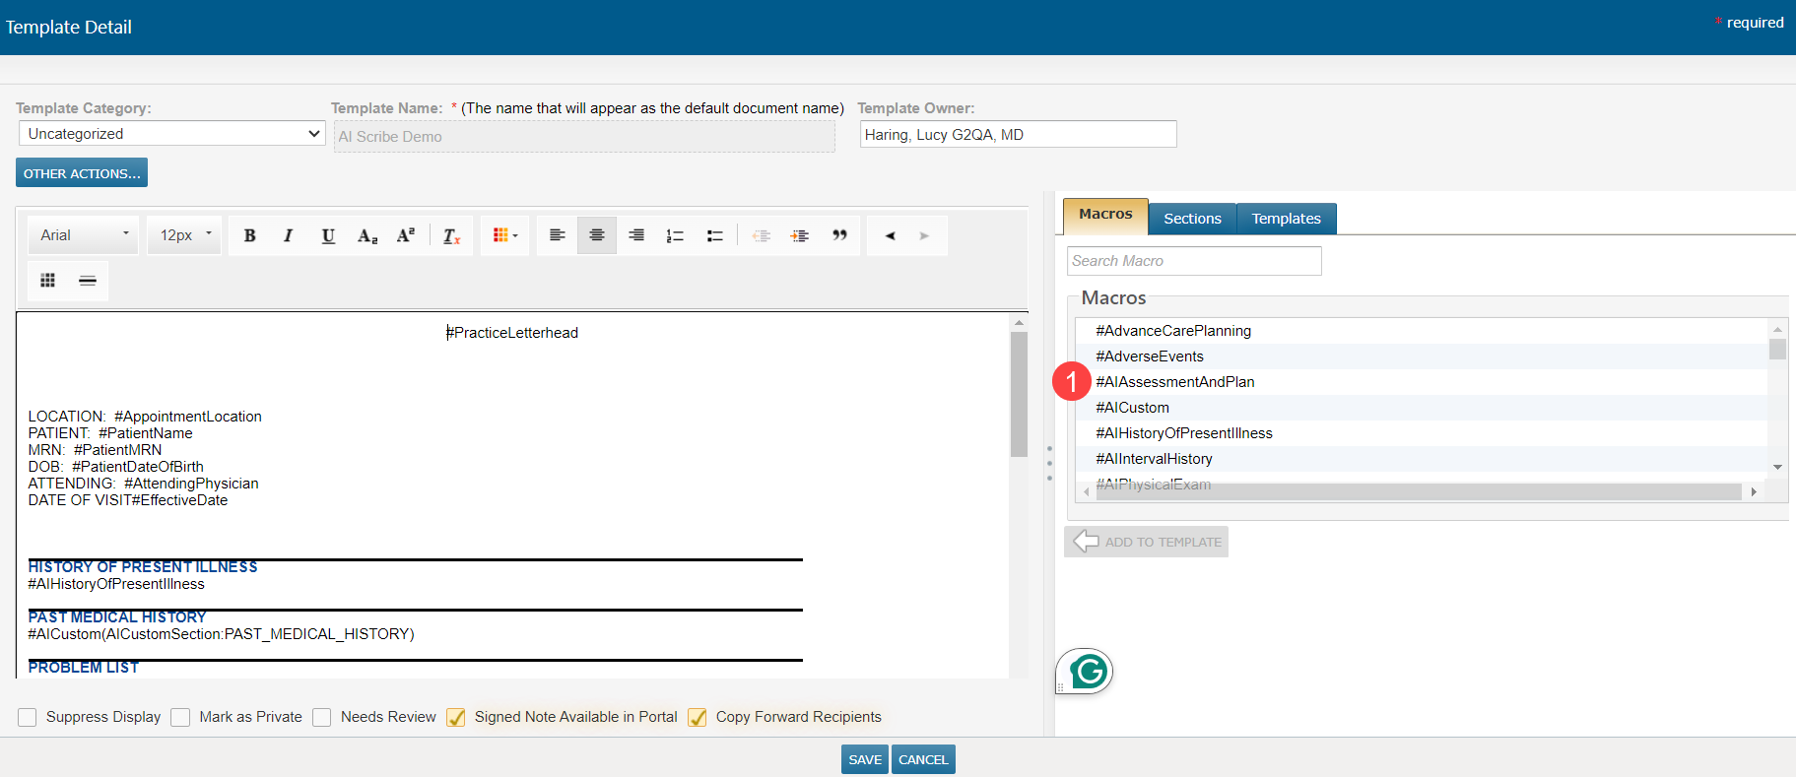This screenshot has width=1796, height=777.
Task: Toggle bold formatting in the editor
Action: (250, 235)
